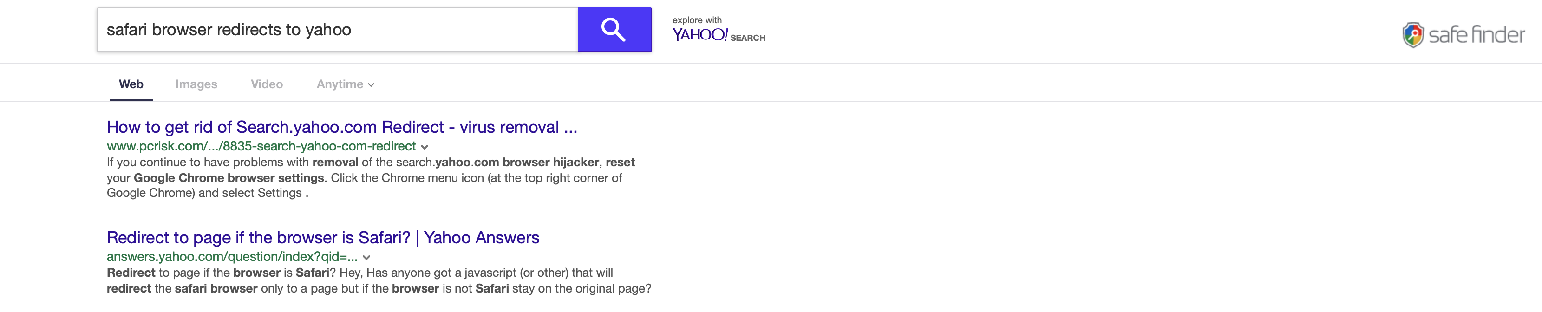Click the small arrow next to Anytime

(371, 85)
